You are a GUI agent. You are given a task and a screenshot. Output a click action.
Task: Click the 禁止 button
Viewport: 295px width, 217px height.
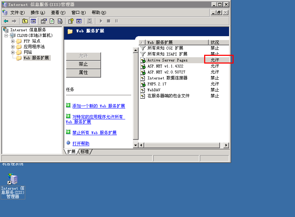click(83, 64)
